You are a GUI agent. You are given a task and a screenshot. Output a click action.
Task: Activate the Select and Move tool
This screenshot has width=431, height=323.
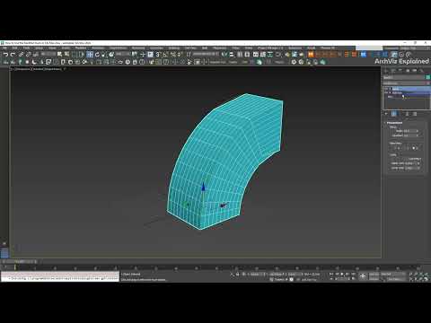pos(90,55)
